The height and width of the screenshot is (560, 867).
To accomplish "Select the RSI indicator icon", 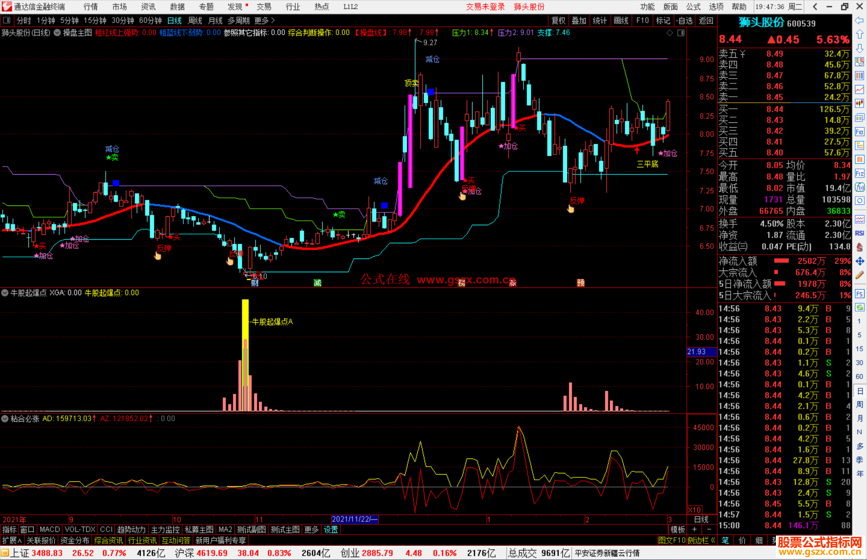I will point(859,233).
